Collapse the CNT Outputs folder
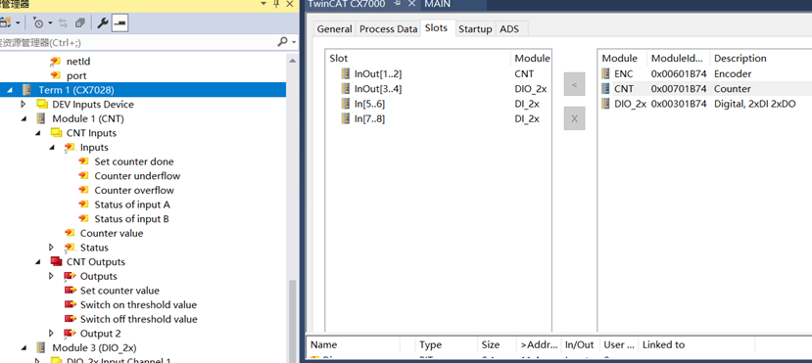The image size is (812, 363). click(38, 261)
